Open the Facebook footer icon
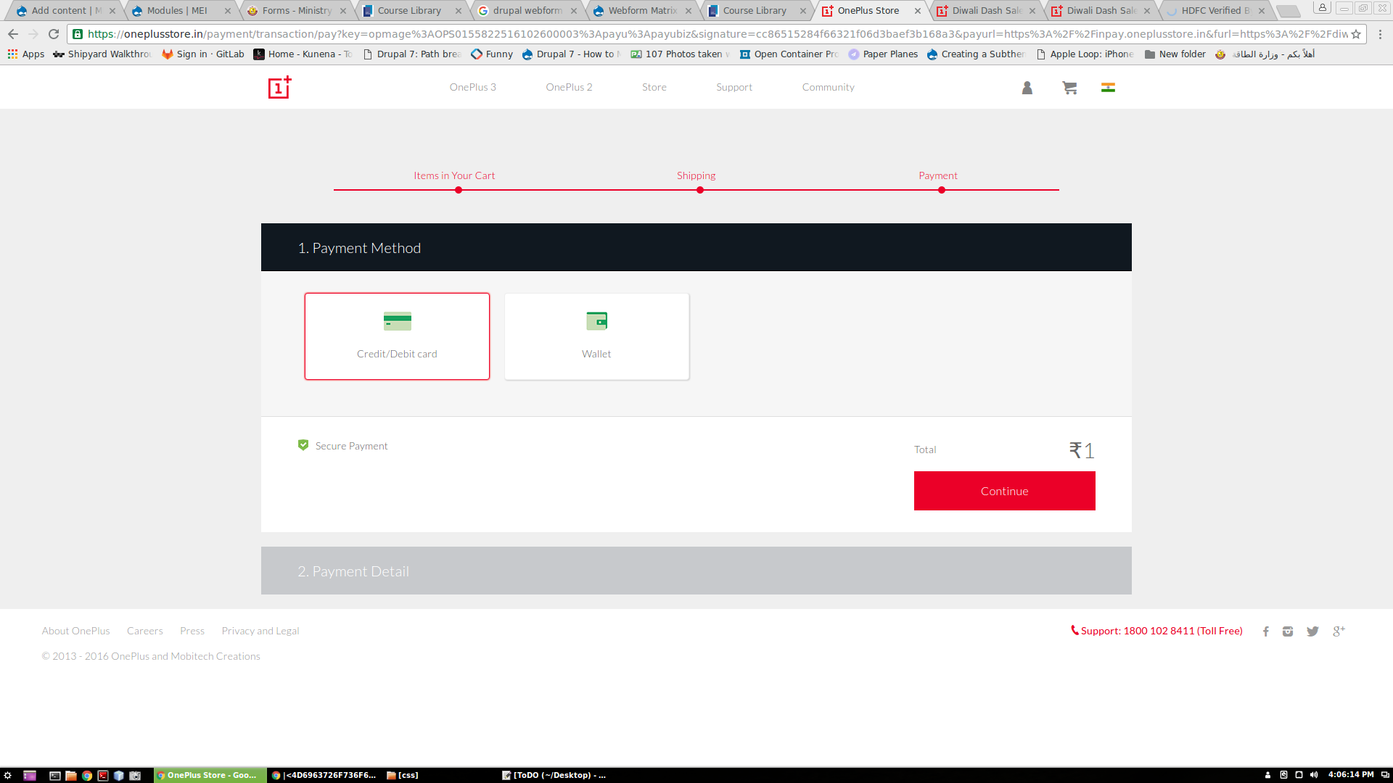Image resolution: width=1393 pixels, height=783 pixels. [1265, 631]
